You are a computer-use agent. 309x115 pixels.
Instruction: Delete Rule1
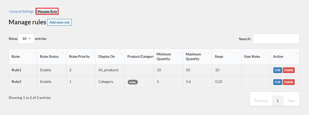(x=289, y=70)
